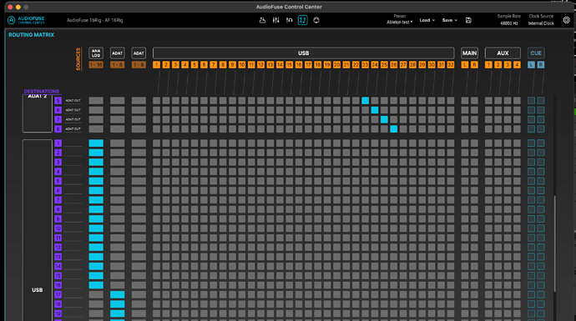Select the ANALOG sources group header
This screenshot has height=321, width=576.
[x=96, y=53]
